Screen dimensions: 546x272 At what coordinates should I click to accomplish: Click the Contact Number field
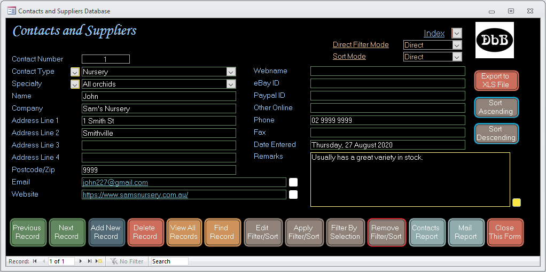click(105, 59)
